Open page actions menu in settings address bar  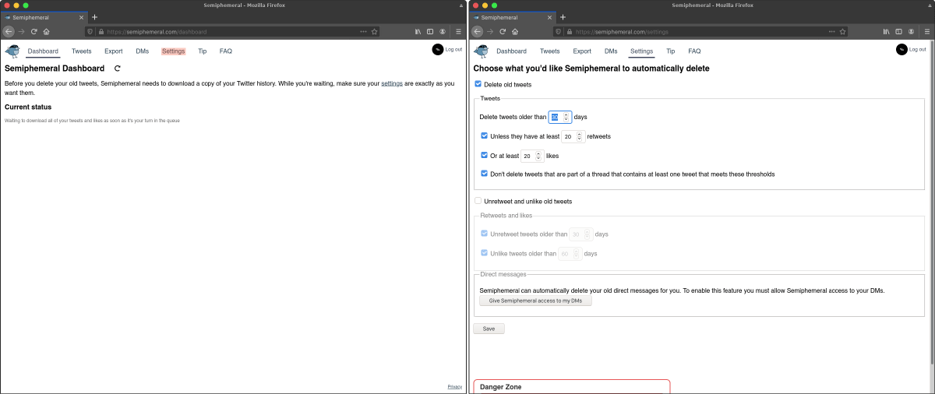coord(831,32)
